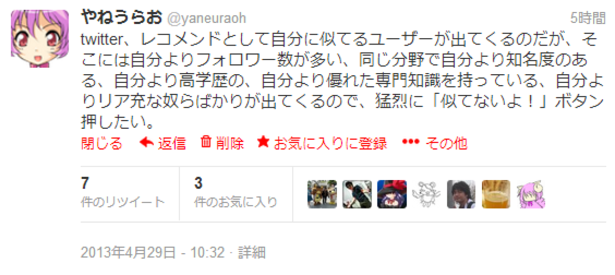This screenshot has height=275, width=615.
Task: Open the 詳細 details link
Action: [252, 252]
